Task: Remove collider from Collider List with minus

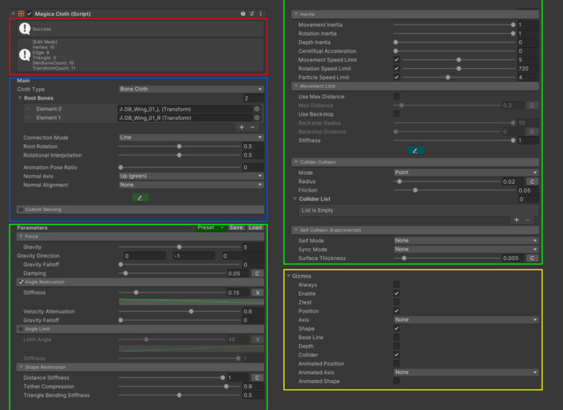Action: (x=528, y=220)
